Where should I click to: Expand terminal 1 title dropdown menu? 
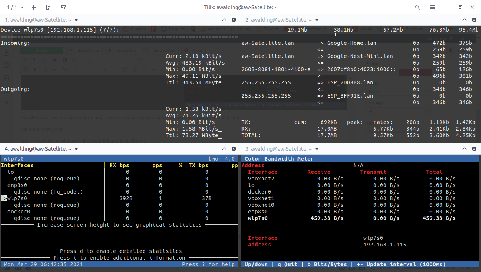pyautogui.click(x=76, y=20)
